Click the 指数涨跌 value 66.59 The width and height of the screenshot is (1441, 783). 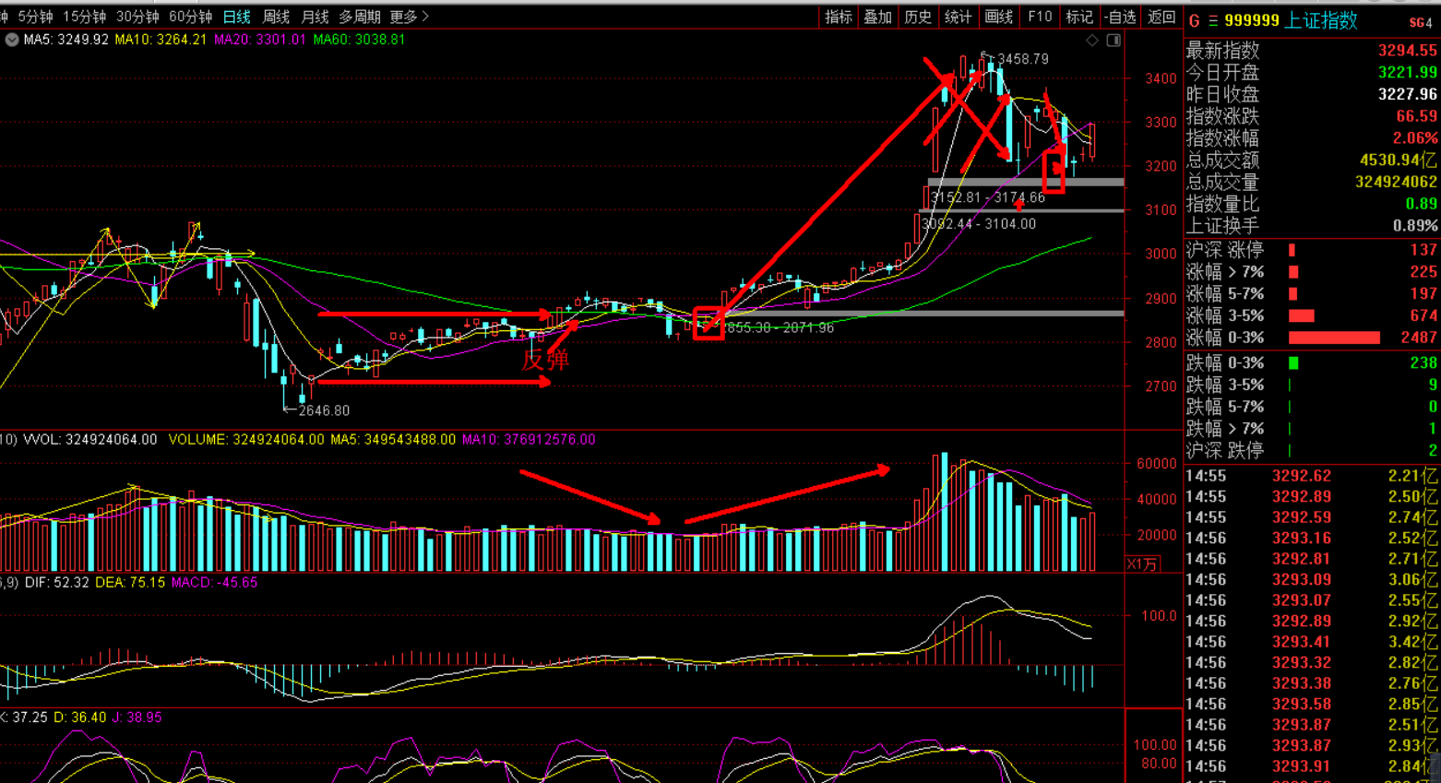point(1416,116)
